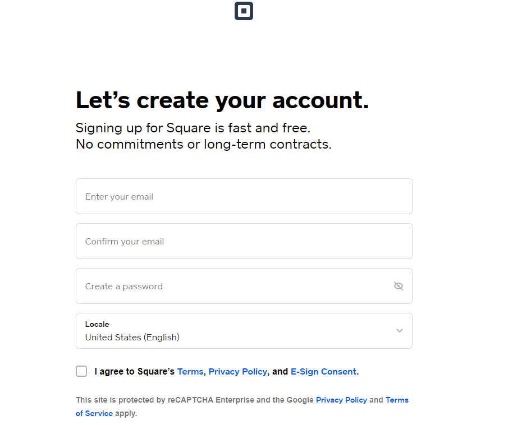Open the Google Privacy Policy link

pyautogui.click(x=341, y=400)
